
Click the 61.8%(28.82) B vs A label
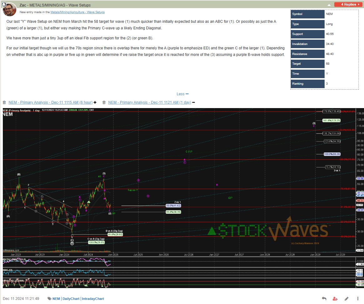point(115,234)
